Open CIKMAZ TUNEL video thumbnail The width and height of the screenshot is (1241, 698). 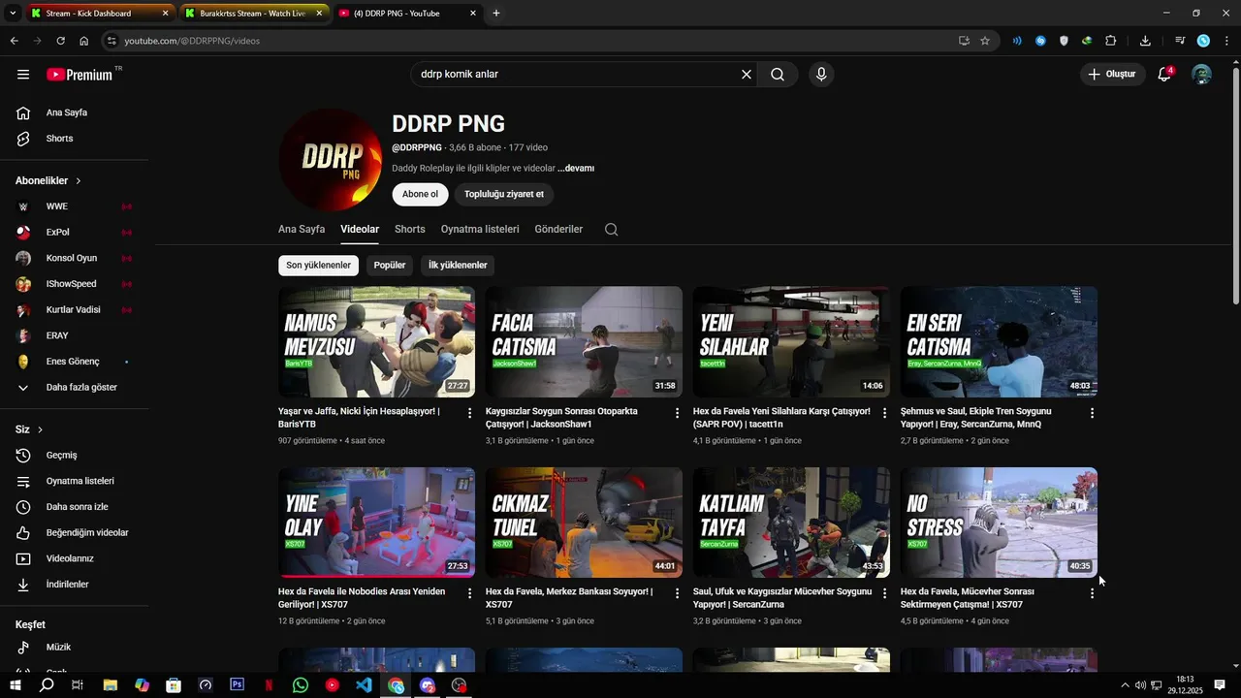point(584,523)
